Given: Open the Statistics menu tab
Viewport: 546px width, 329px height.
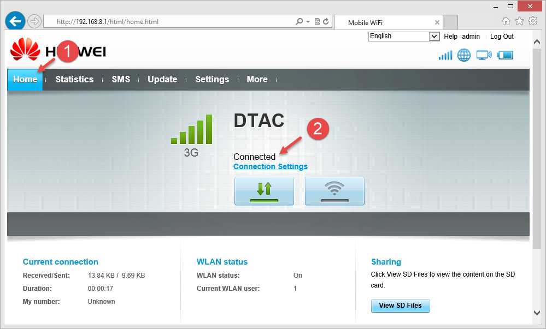Looking at the screenshot, I should coord(74,79).
